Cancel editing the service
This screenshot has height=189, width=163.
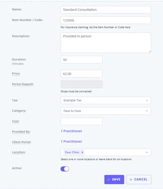point(139,179)
